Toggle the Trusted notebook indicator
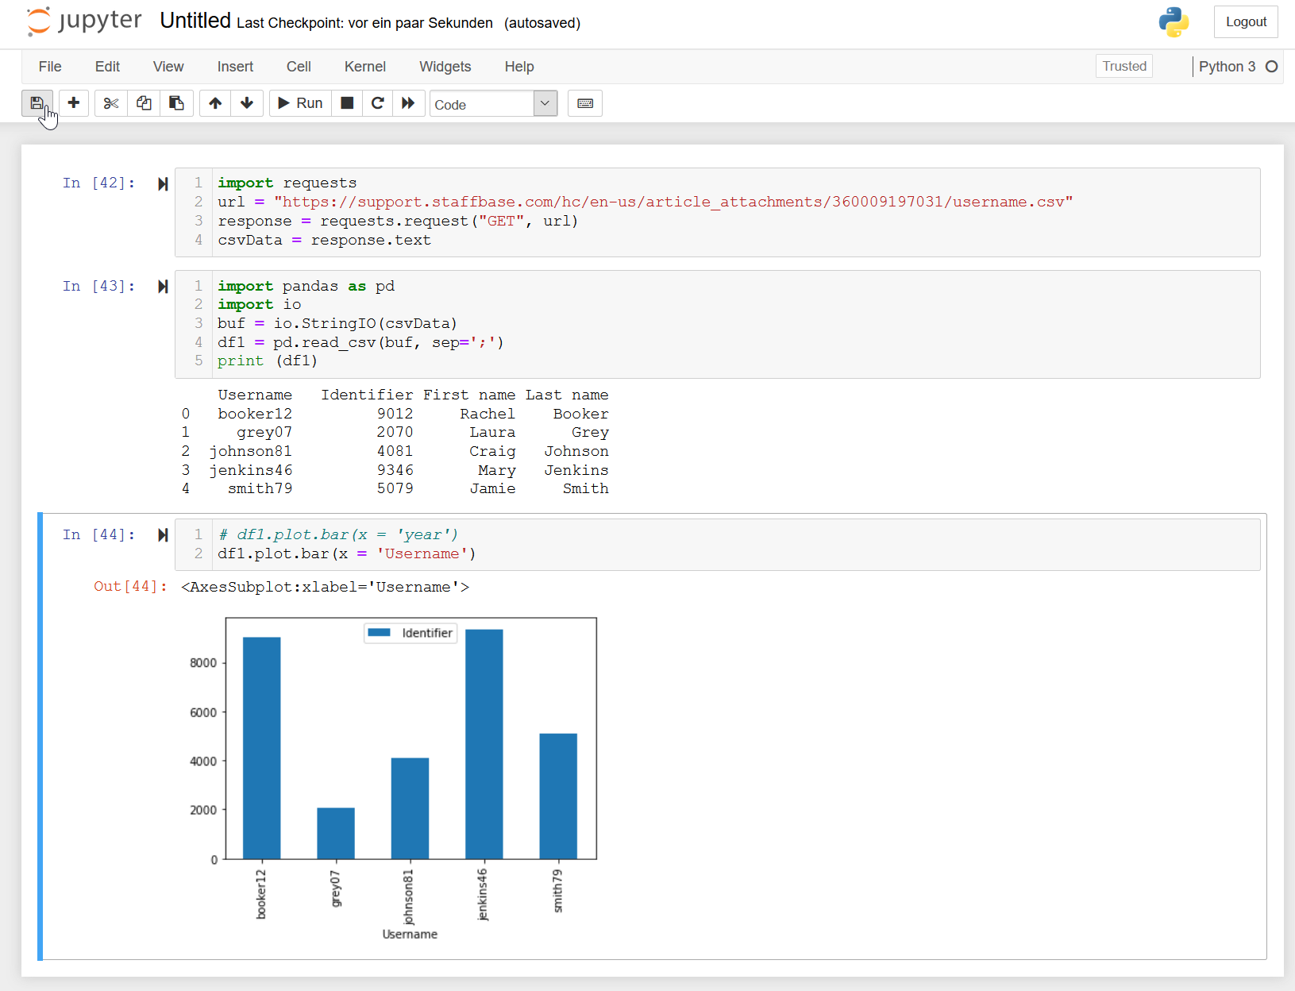Viewport: 1295px width, 991px height. 1123,66
